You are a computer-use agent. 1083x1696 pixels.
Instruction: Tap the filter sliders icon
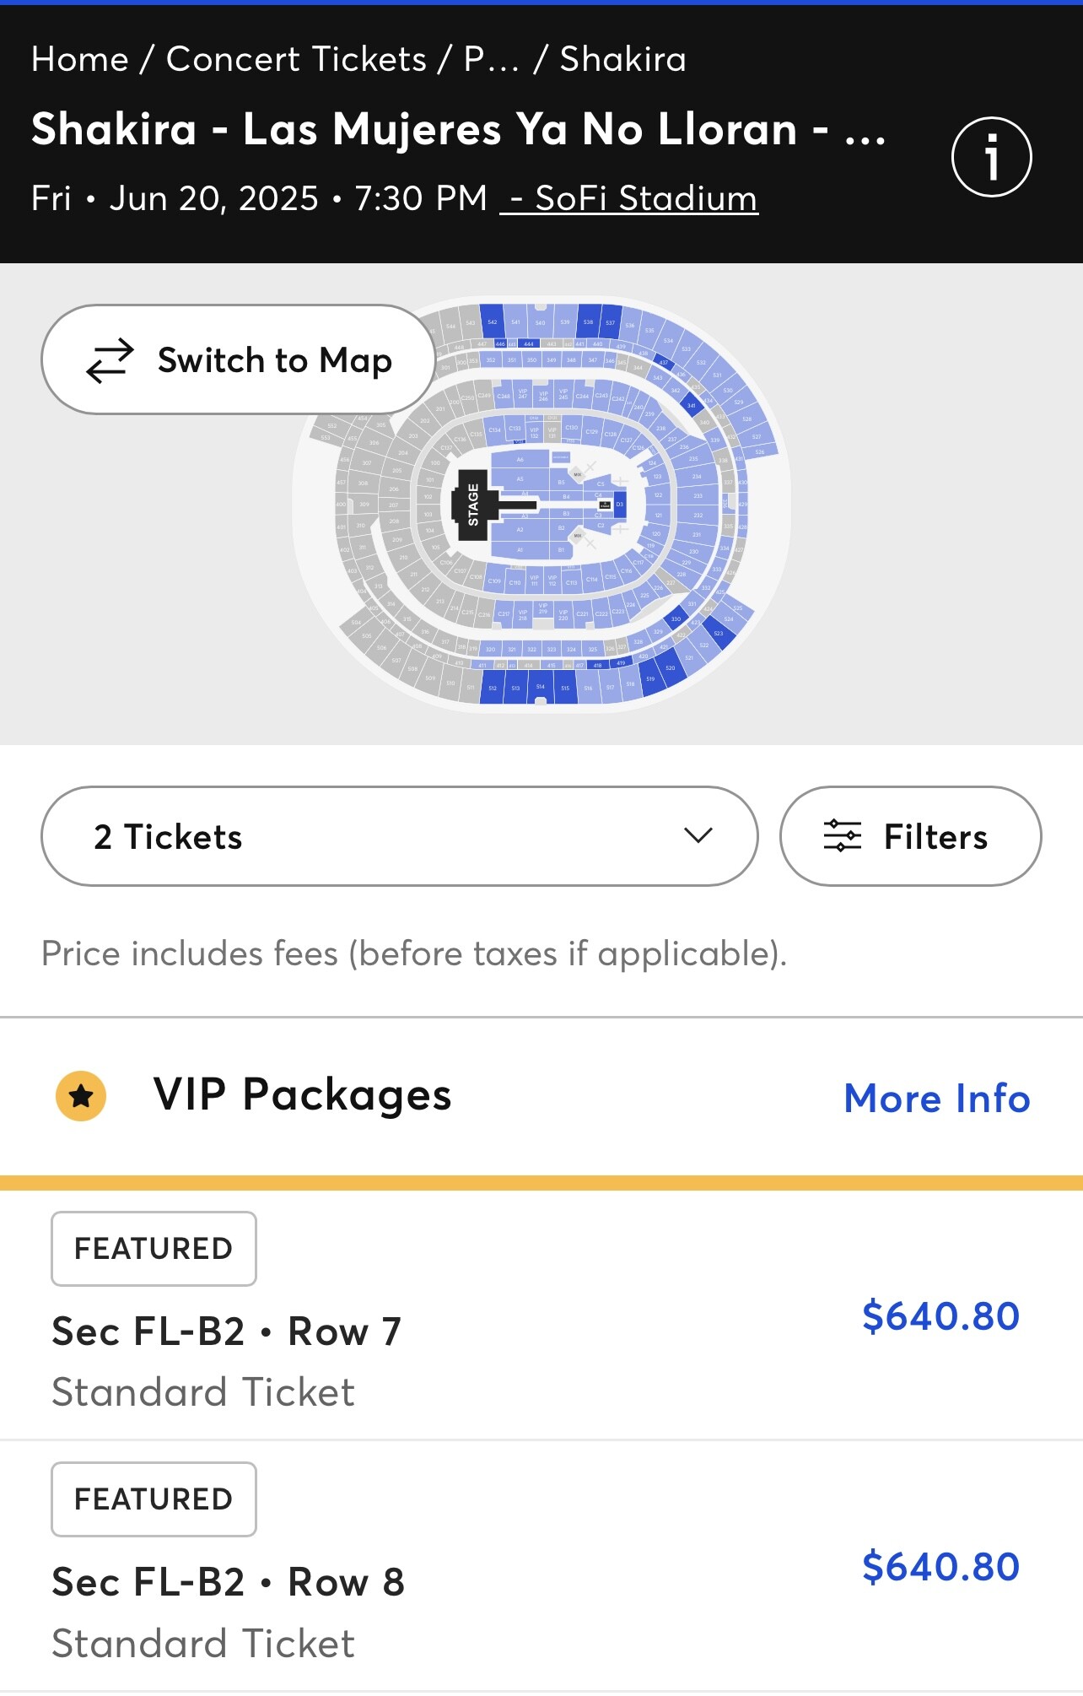[x=842, y=835]
